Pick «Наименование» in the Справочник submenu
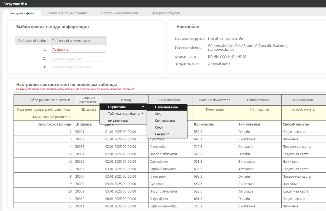 point(167,107)
